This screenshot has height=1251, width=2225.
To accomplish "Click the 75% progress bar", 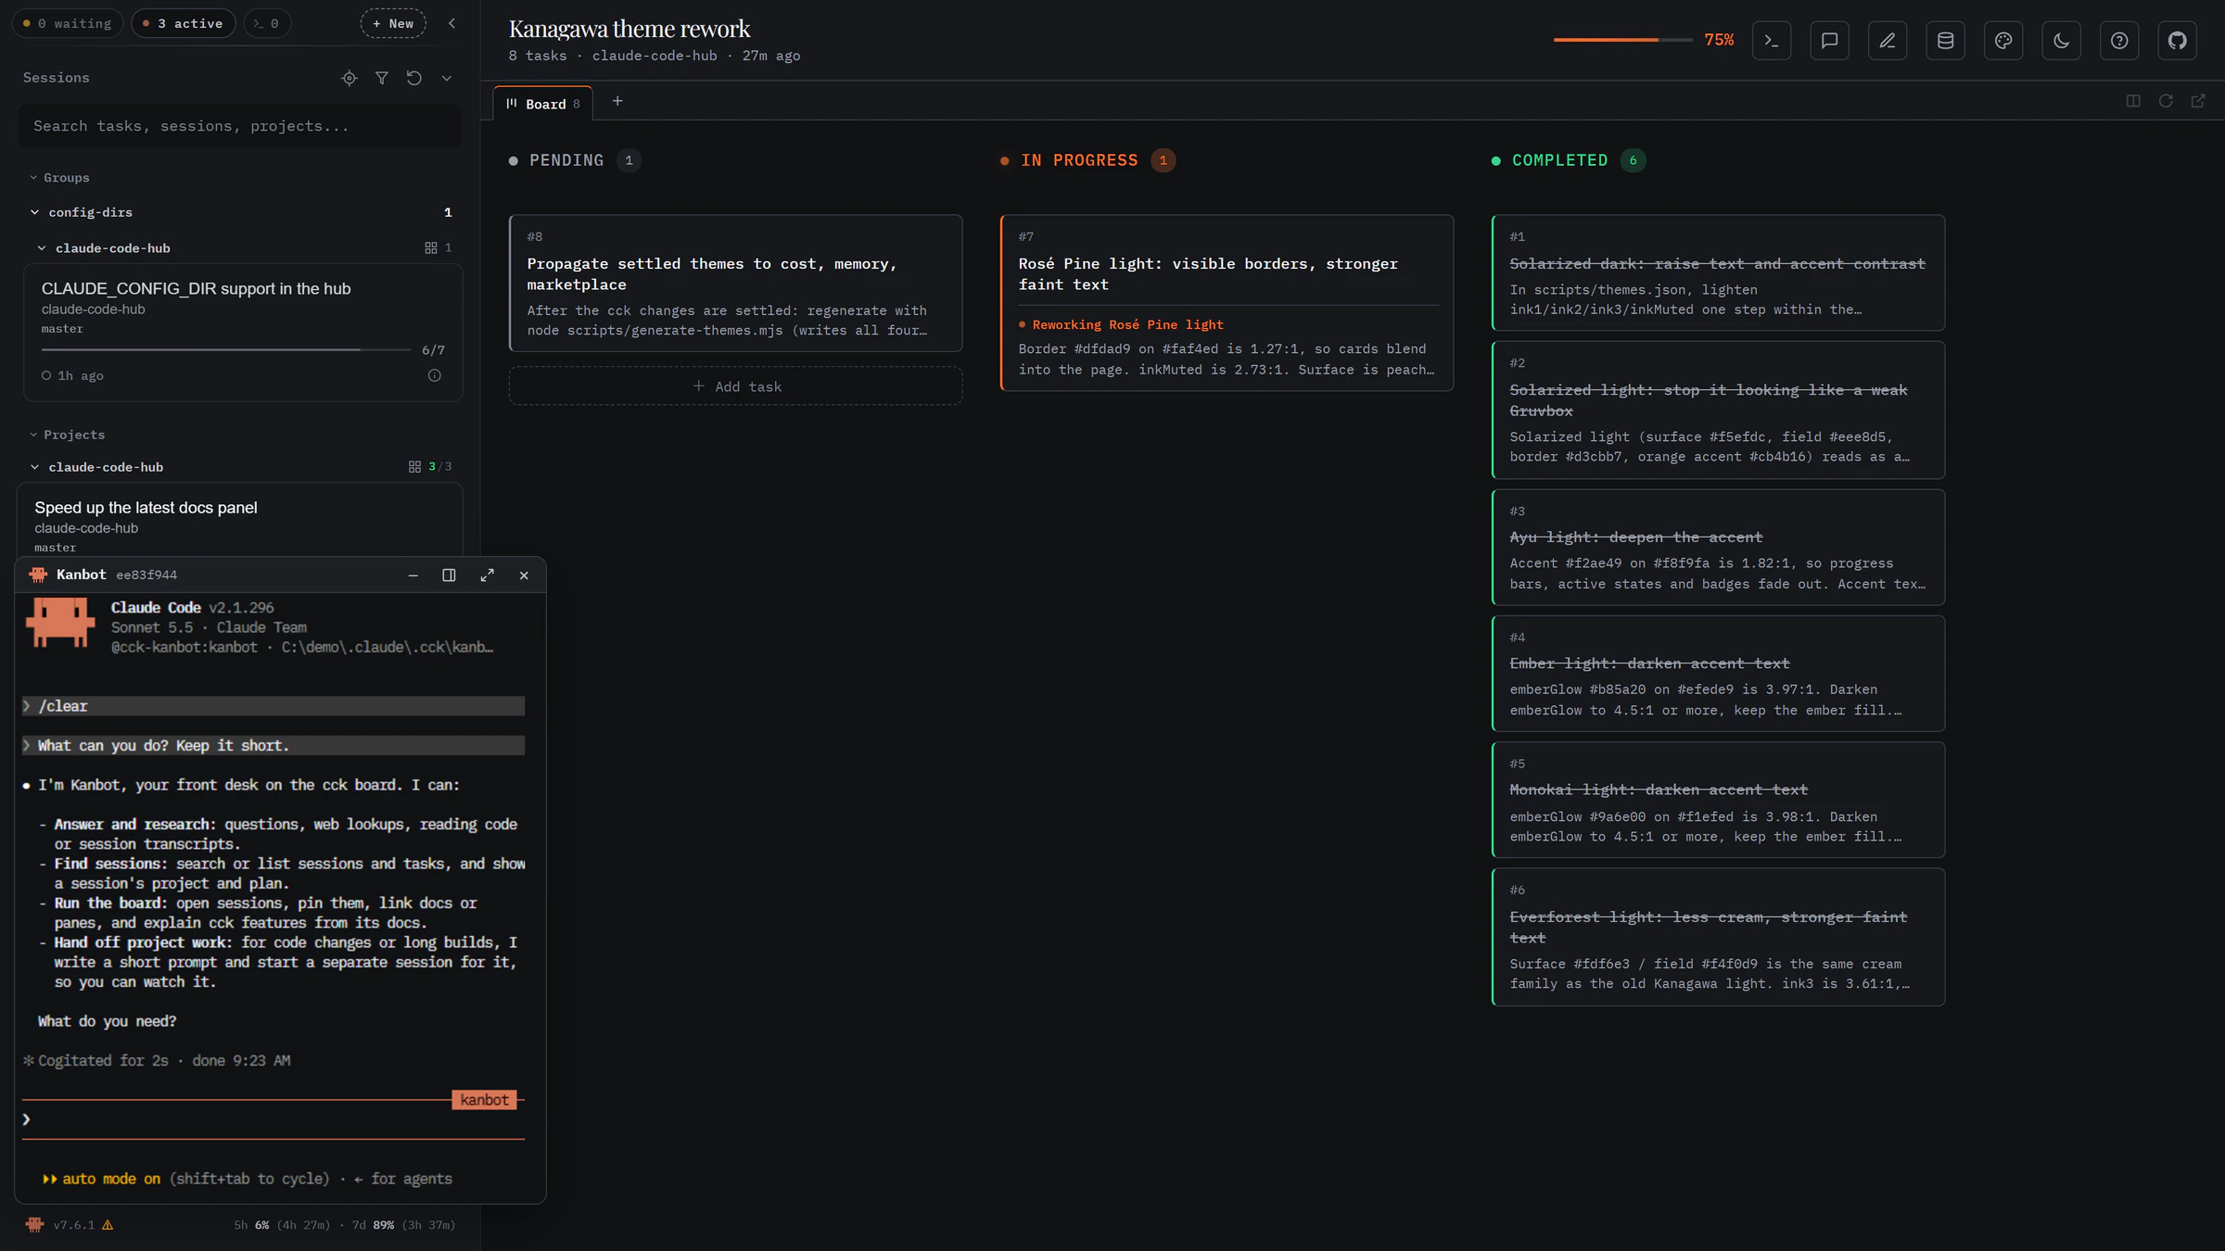I will point(1622,40).
